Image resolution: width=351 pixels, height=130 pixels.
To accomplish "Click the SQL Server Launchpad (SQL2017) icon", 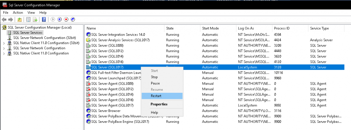I will (x=88, y=78).
